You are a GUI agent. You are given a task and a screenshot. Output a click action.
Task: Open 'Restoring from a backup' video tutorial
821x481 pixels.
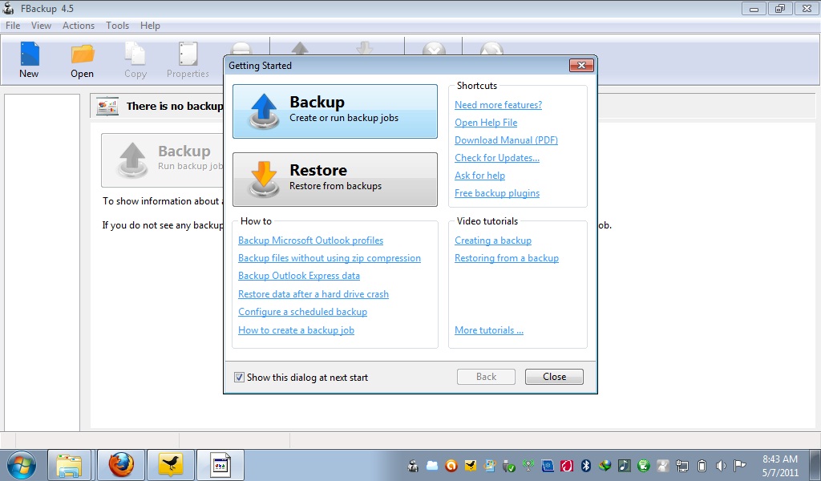pos(507,258)
